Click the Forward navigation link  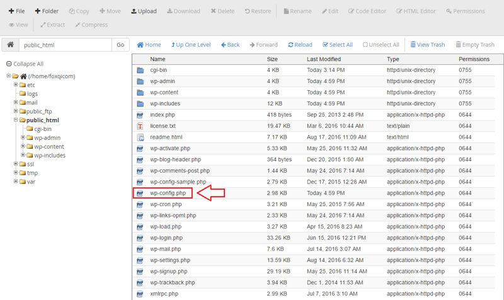click(x=263, y=45)
